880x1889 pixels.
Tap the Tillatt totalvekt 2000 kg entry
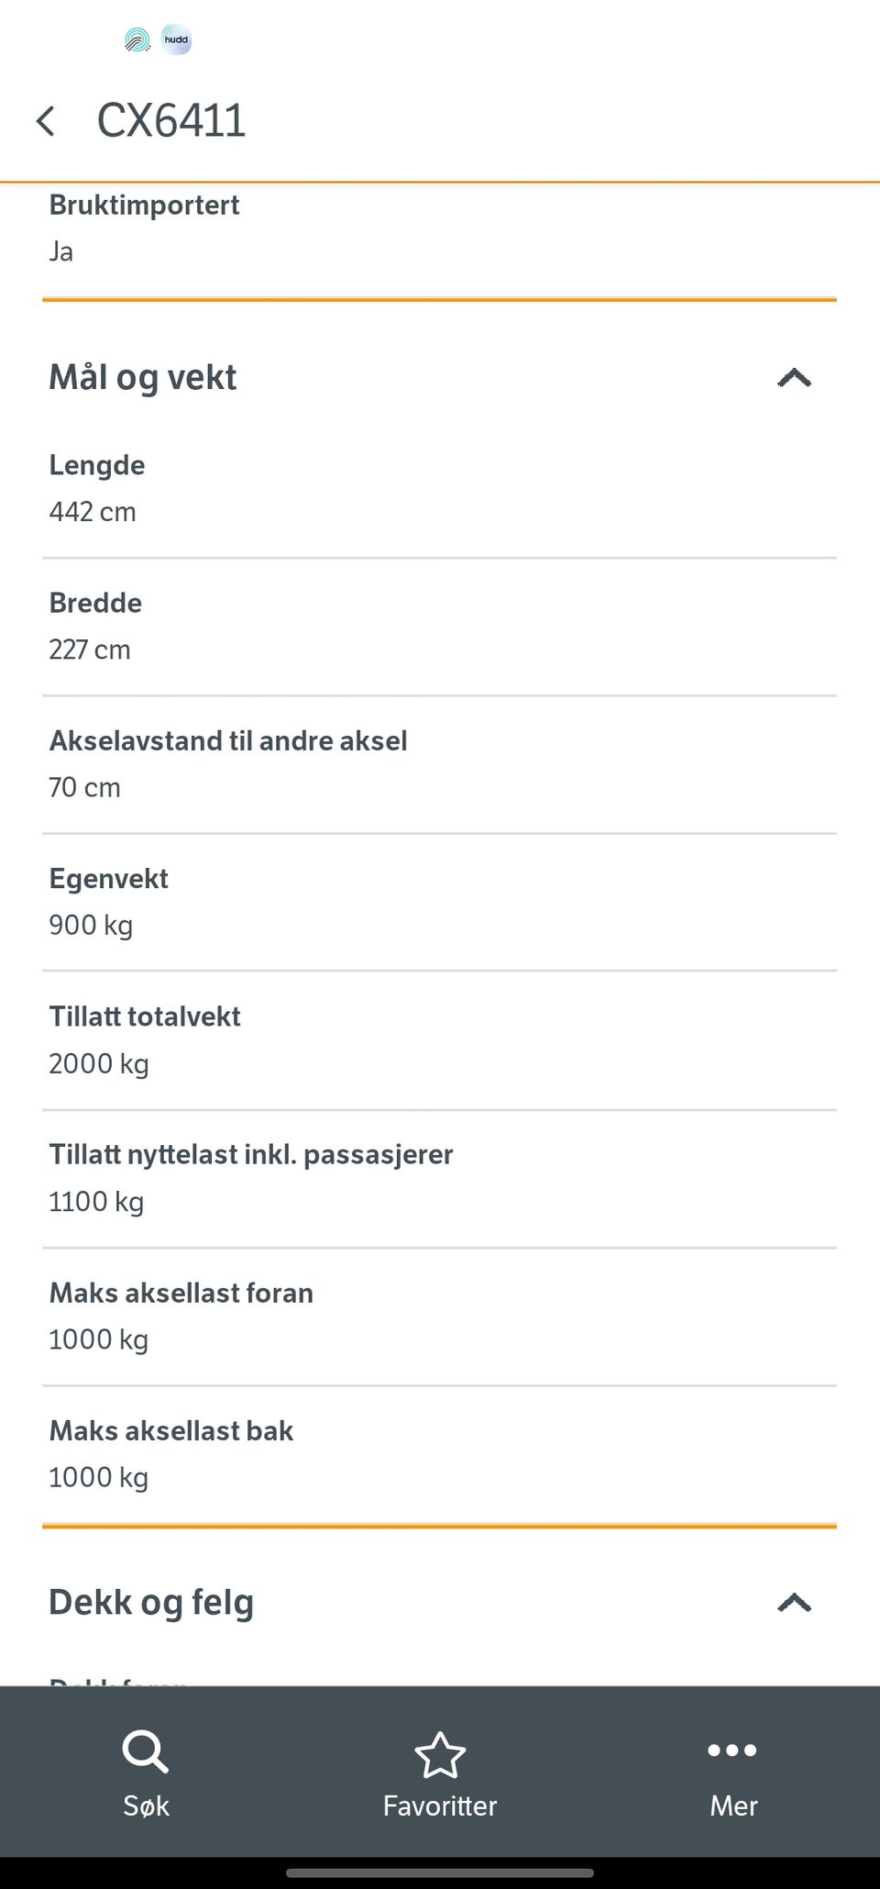pos(440,1040)
